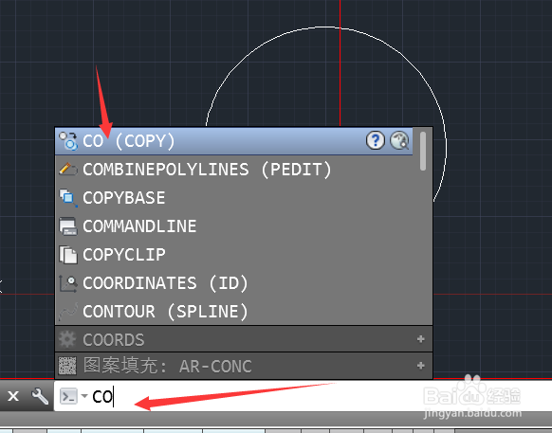Click the COORDS system variable gear icon
This screenshot has width=552, height=433.
coord(67,339)
